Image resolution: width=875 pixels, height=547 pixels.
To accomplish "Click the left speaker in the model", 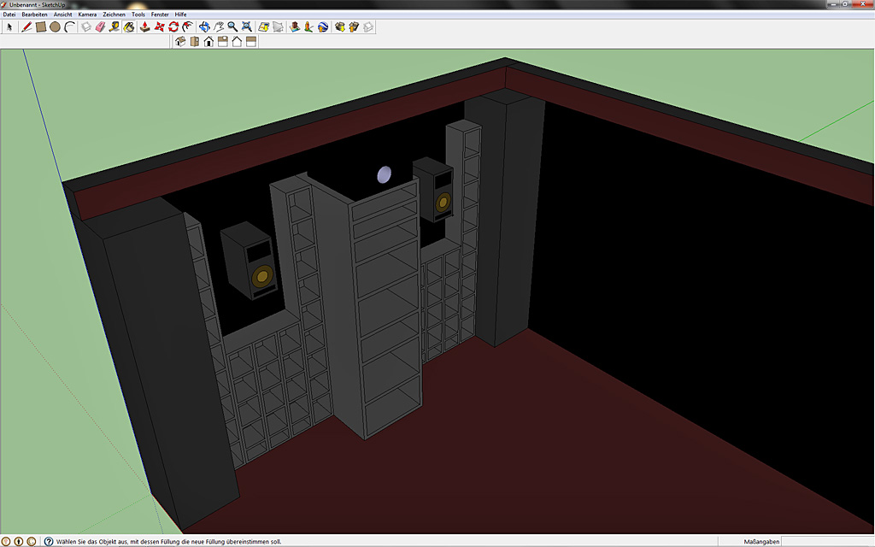I will coord(251,261).
